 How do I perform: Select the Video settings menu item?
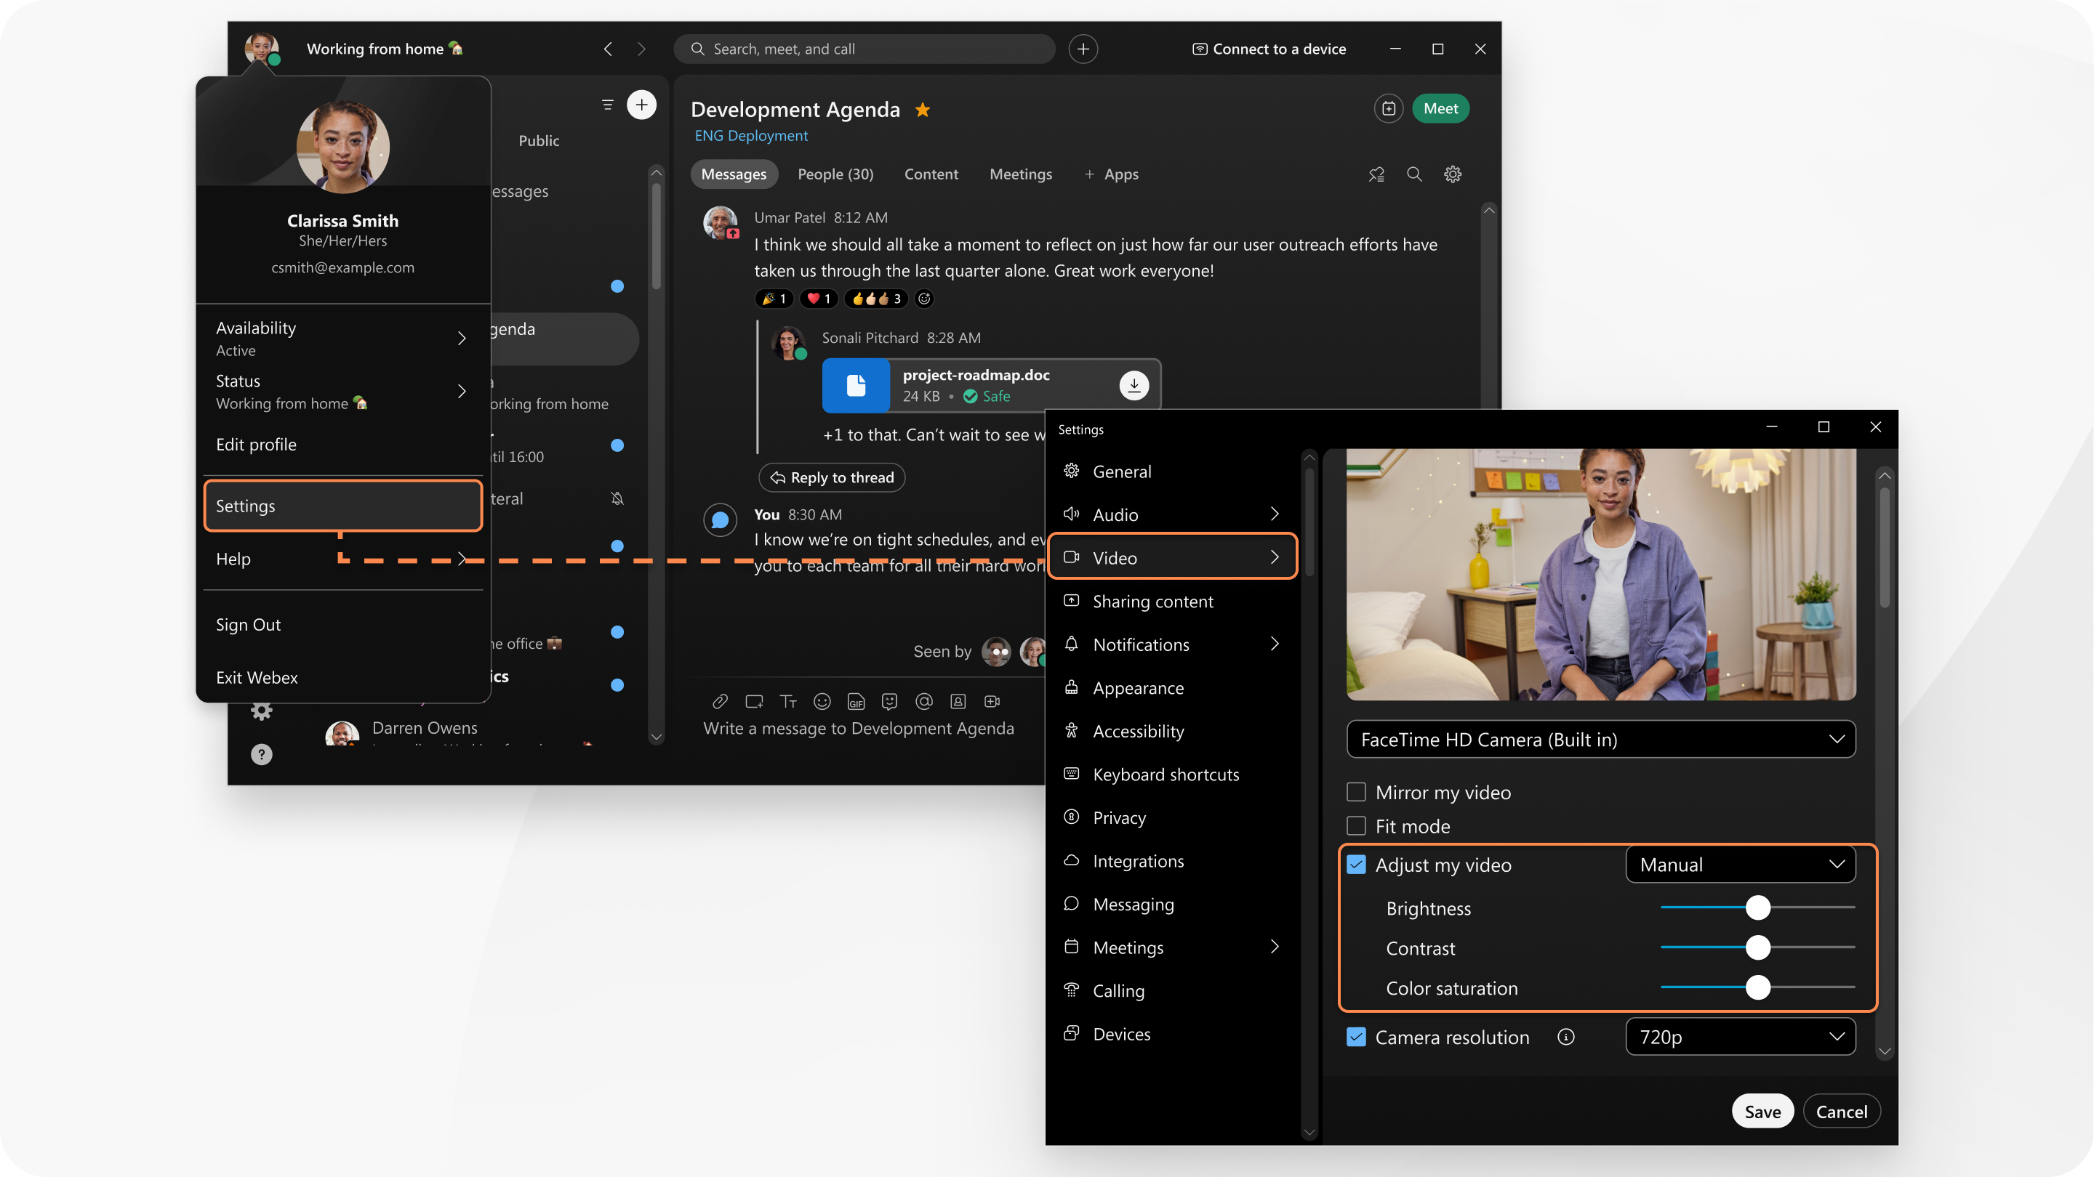tap(1169, 557)
